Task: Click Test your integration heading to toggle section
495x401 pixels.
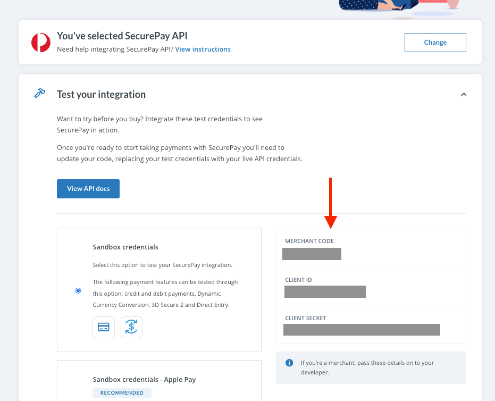Action: click(101, 94)
